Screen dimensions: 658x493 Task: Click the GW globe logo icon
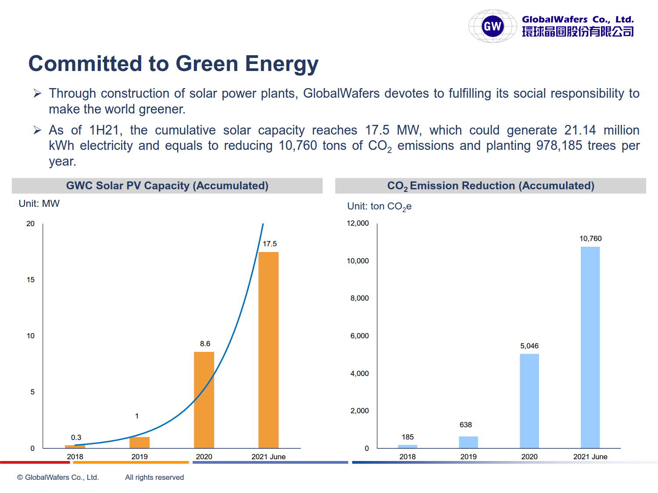coord(492,26)
